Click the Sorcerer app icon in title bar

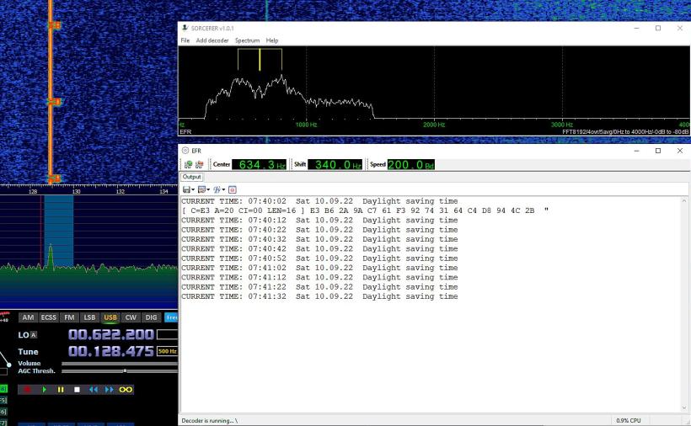click(x=185, y=28)
